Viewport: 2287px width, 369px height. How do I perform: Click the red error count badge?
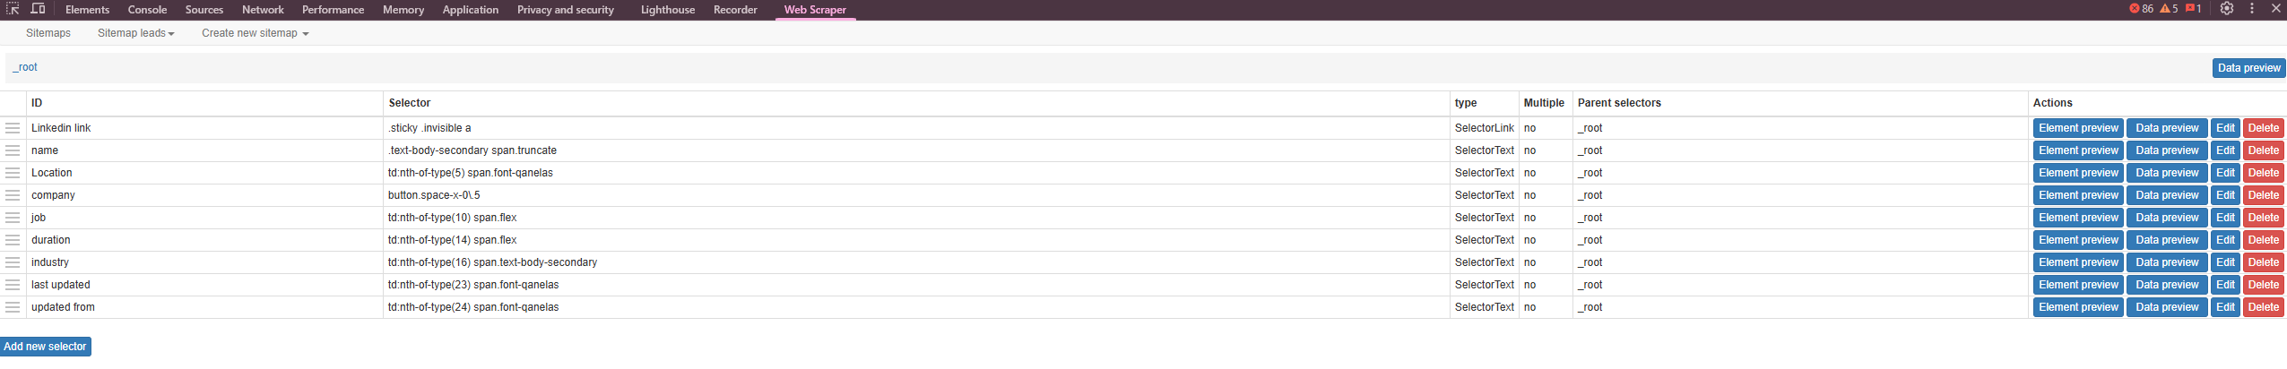coord(2141,9)
